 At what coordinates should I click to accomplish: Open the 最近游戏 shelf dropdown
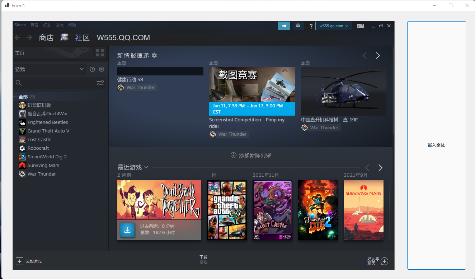[x=146, y=167]
